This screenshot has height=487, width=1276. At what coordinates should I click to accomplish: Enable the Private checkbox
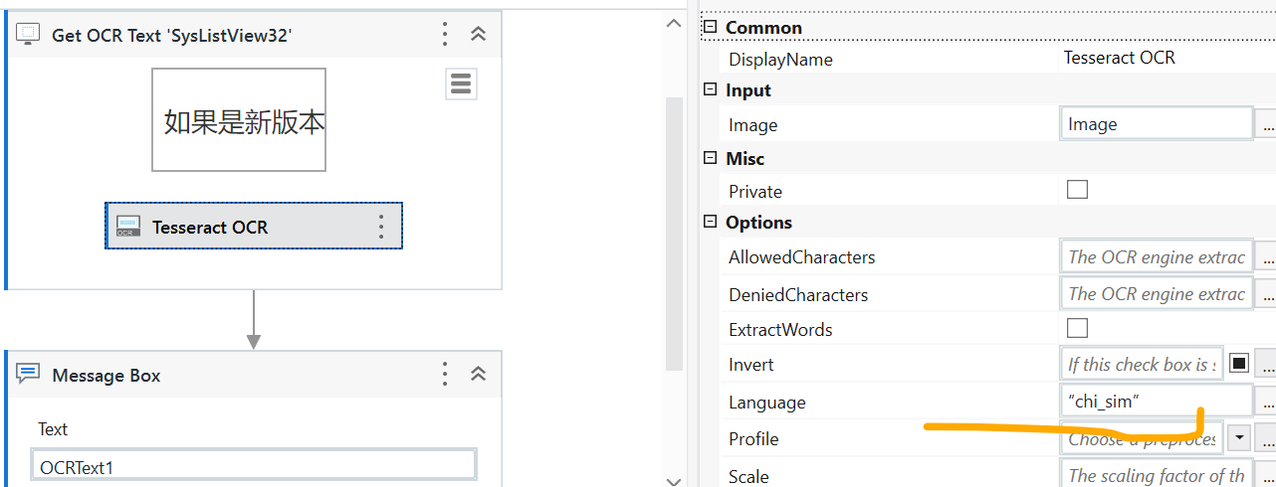(1077, 190)
